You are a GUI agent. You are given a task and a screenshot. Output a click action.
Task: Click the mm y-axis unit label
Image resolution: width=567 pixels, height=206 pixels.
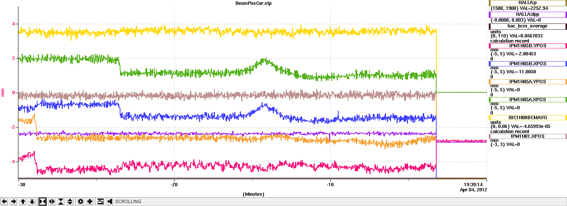pyautogui.click(x=3, y=93)
